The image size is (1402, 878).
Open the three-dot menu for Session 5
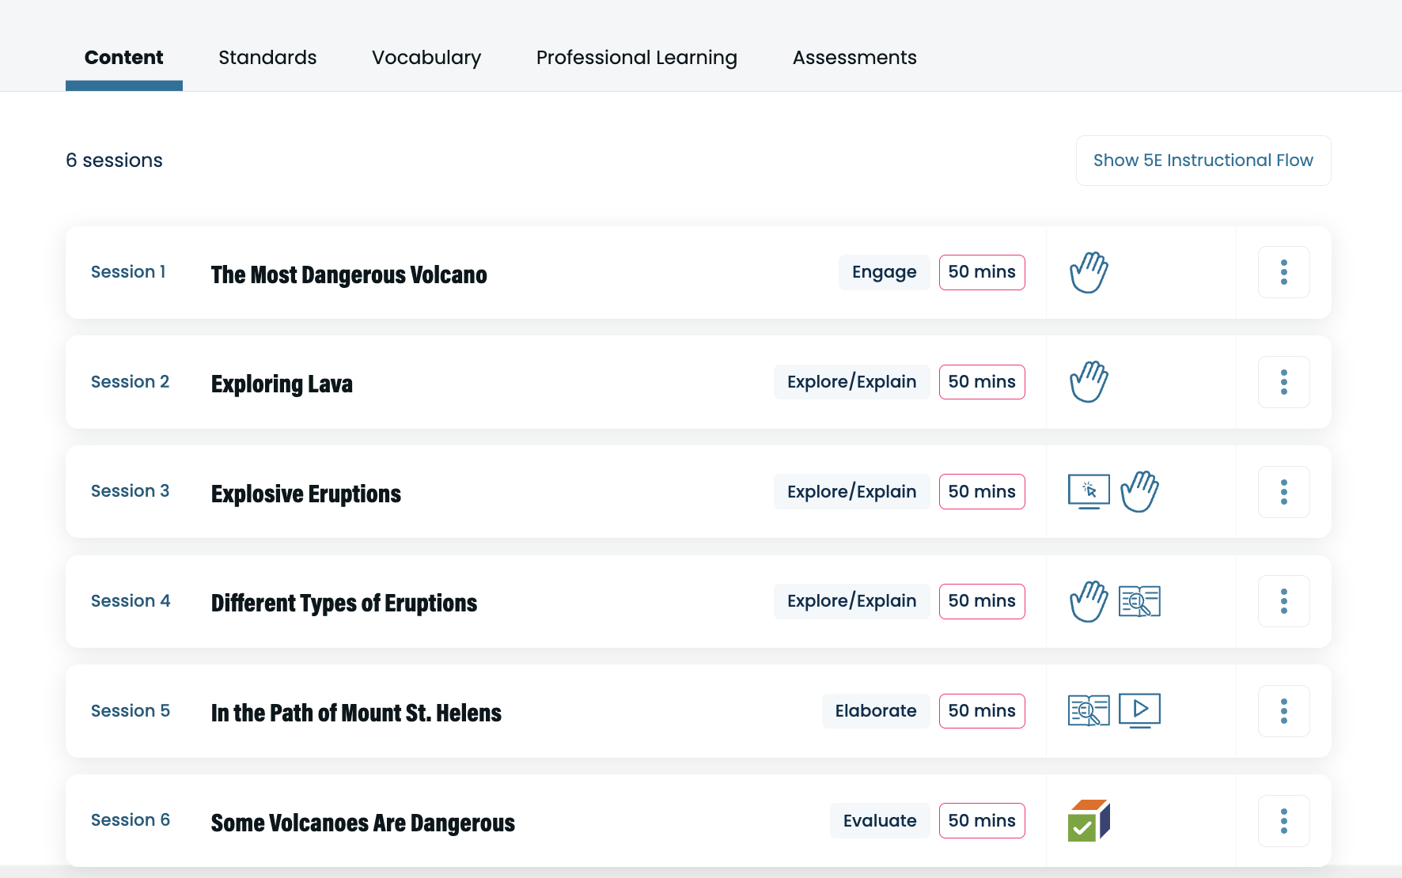click(x=1283, y=711)
